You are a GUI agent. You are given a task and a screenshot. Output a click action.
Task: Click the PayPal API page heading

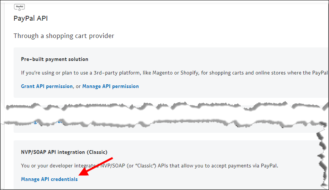click(31, 18)
